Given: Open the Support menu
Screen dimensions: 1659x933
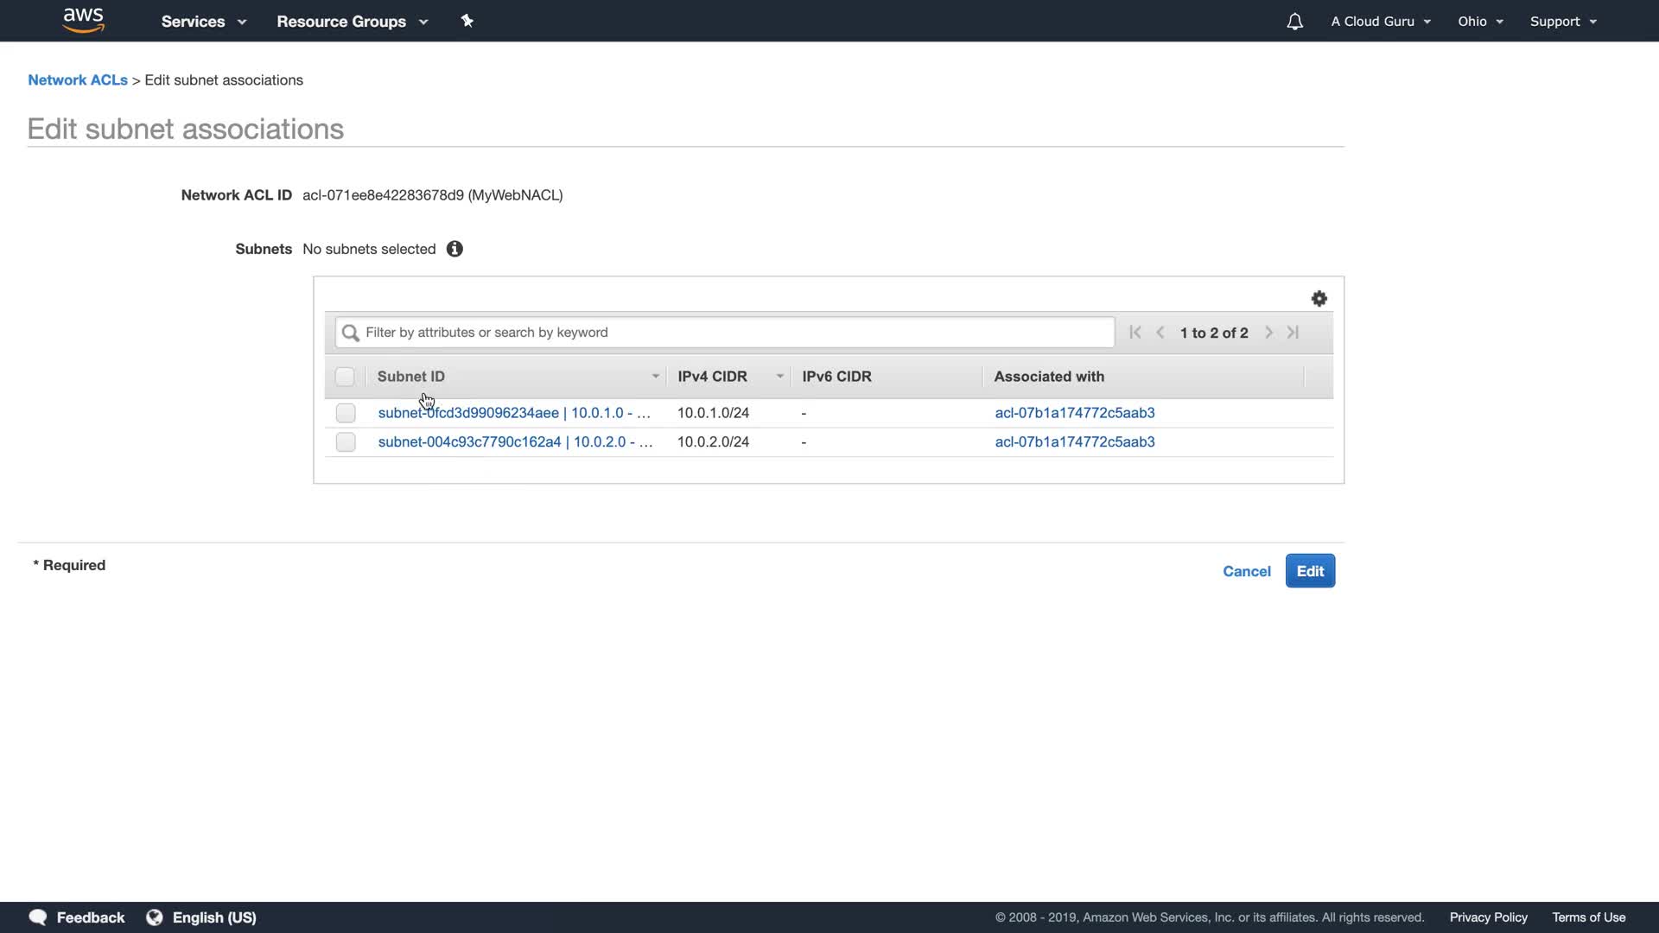Looking at the screenshot, I should pyautogui.click(x=1562, y=22).
